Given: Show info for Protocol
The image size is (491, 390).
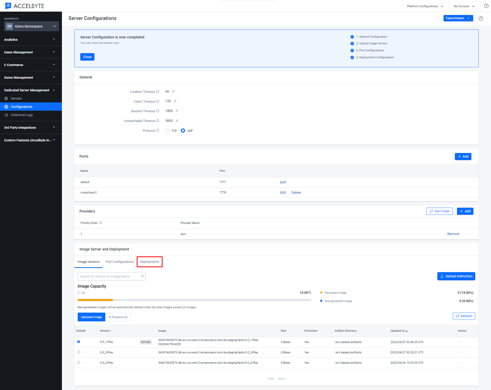Looking at the screenshot, I should pos(158,131).
